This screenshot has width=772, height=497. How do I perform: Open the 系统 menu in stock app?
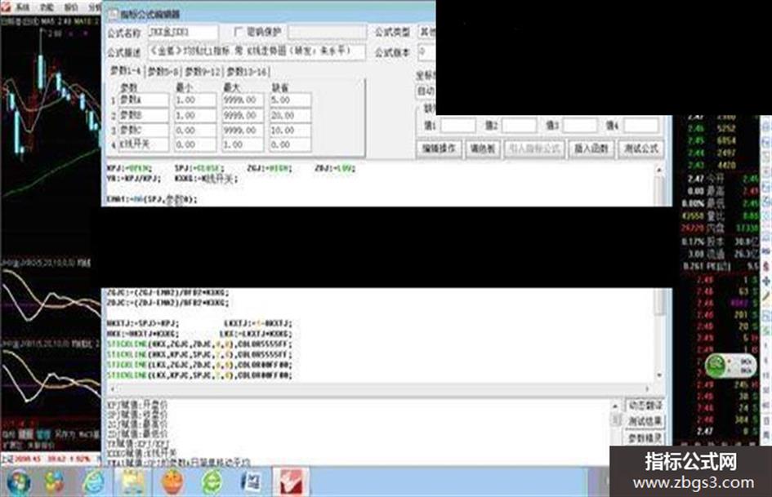(23, 7)
